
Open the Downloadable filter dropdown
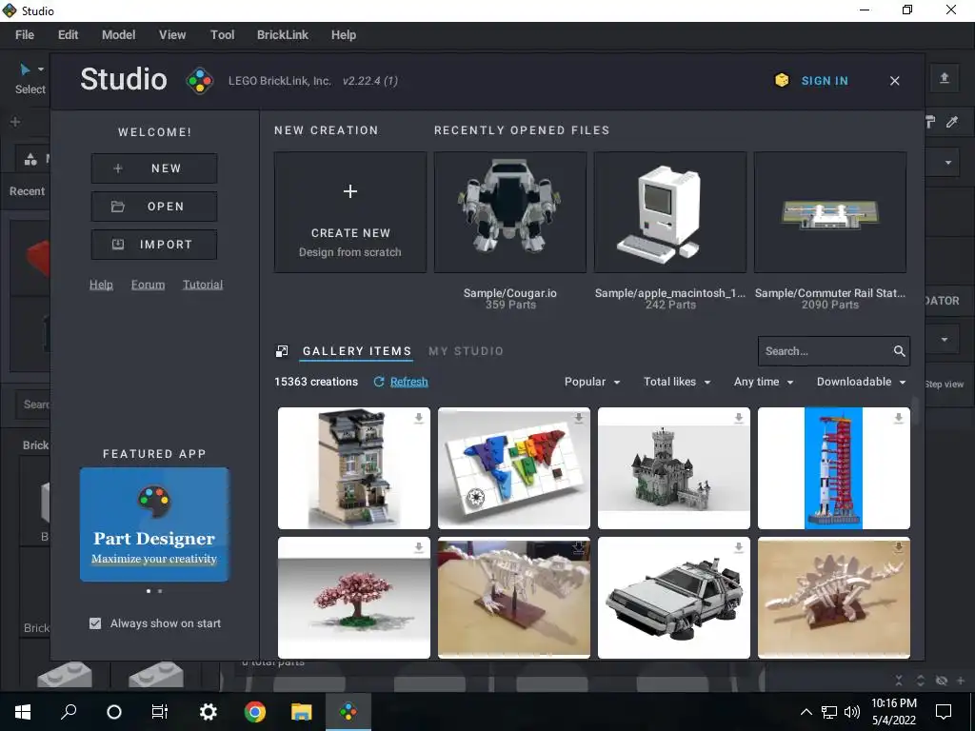tap(861, 382)
